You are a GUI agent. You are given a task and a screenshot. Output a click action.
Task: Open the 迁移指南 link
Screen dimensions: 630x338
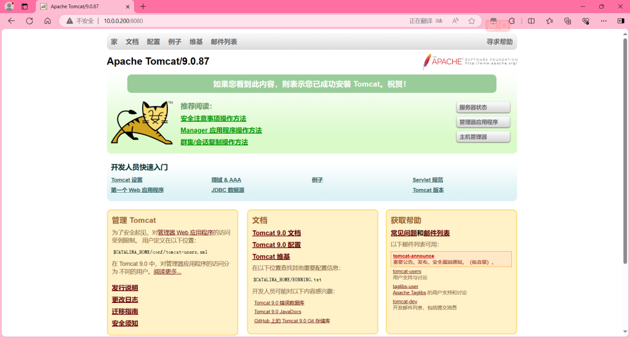[x=125, y=312]
